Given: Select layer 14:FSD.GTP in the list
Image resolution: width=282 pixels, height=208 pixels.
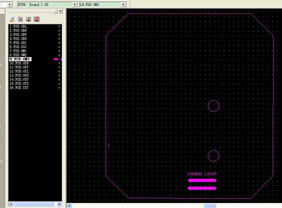Looking at the screenshot, I should point(19,79).
